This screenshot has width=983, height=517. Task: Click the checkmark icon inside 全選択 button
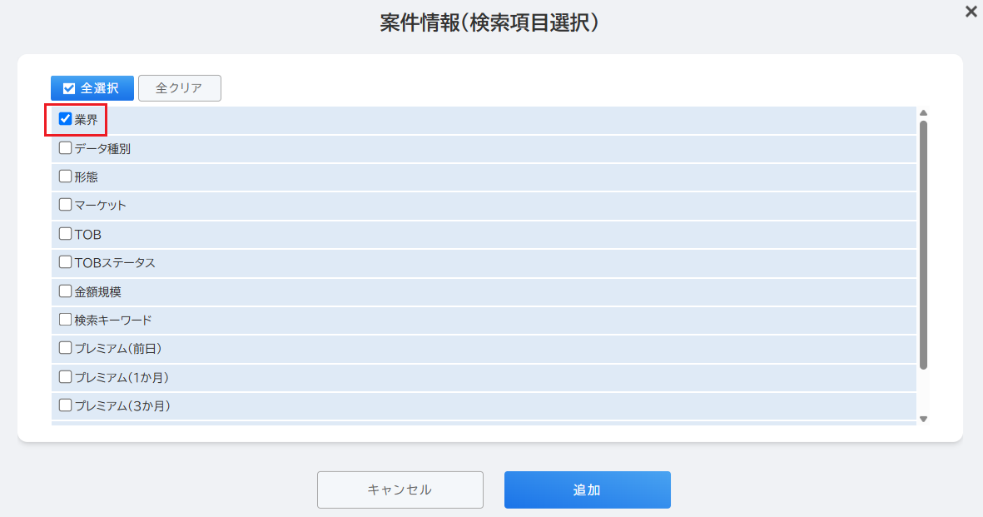pos(69,88)
